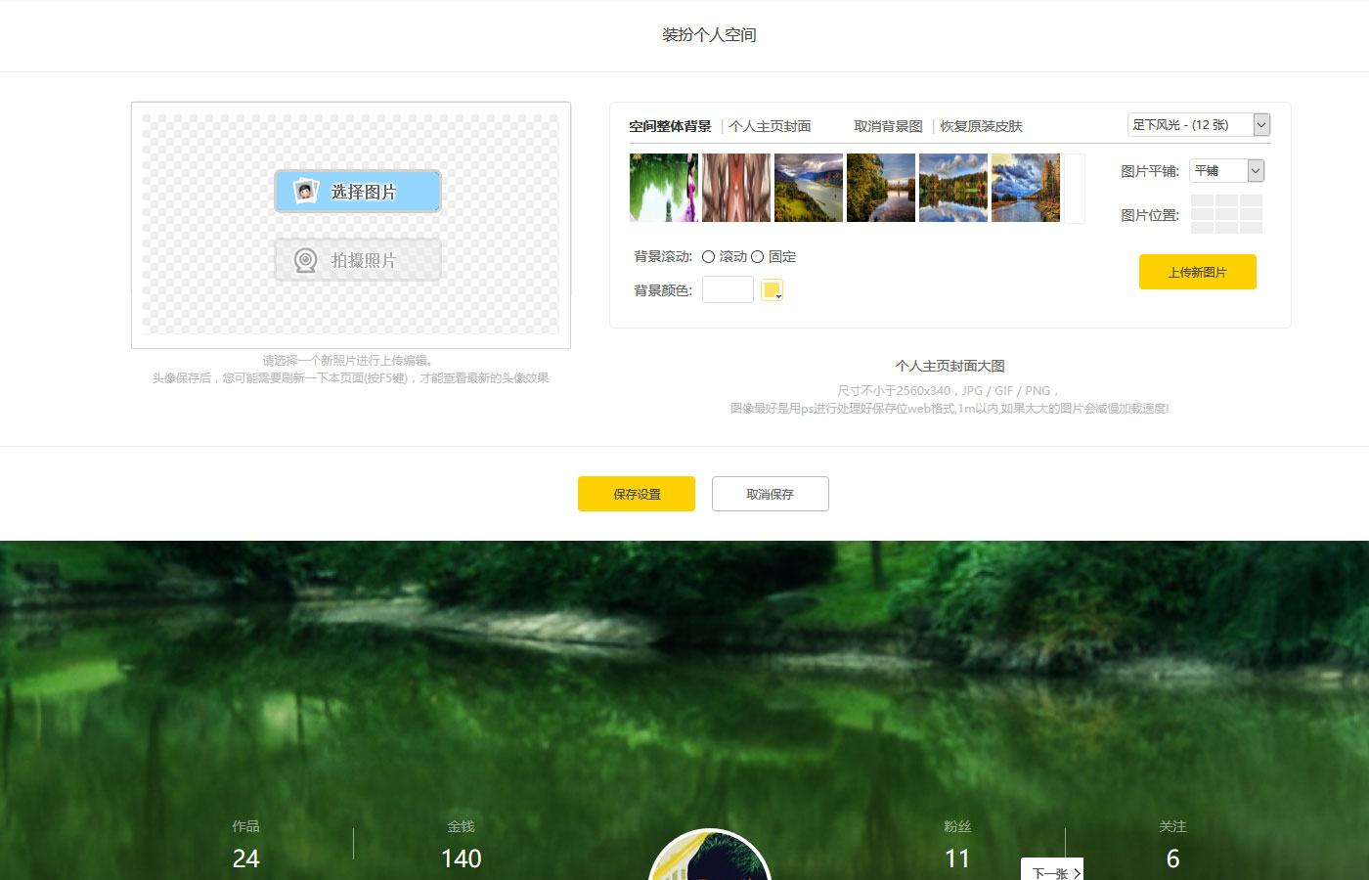Screen dimensions: 1369x880
Task: Click the 选择图片 photo icon button
Action: [x=358, y=192]
